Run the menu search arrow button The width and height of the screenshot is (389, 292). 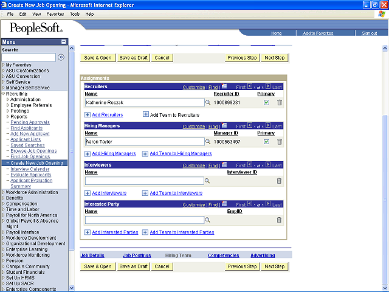[61, 57]
